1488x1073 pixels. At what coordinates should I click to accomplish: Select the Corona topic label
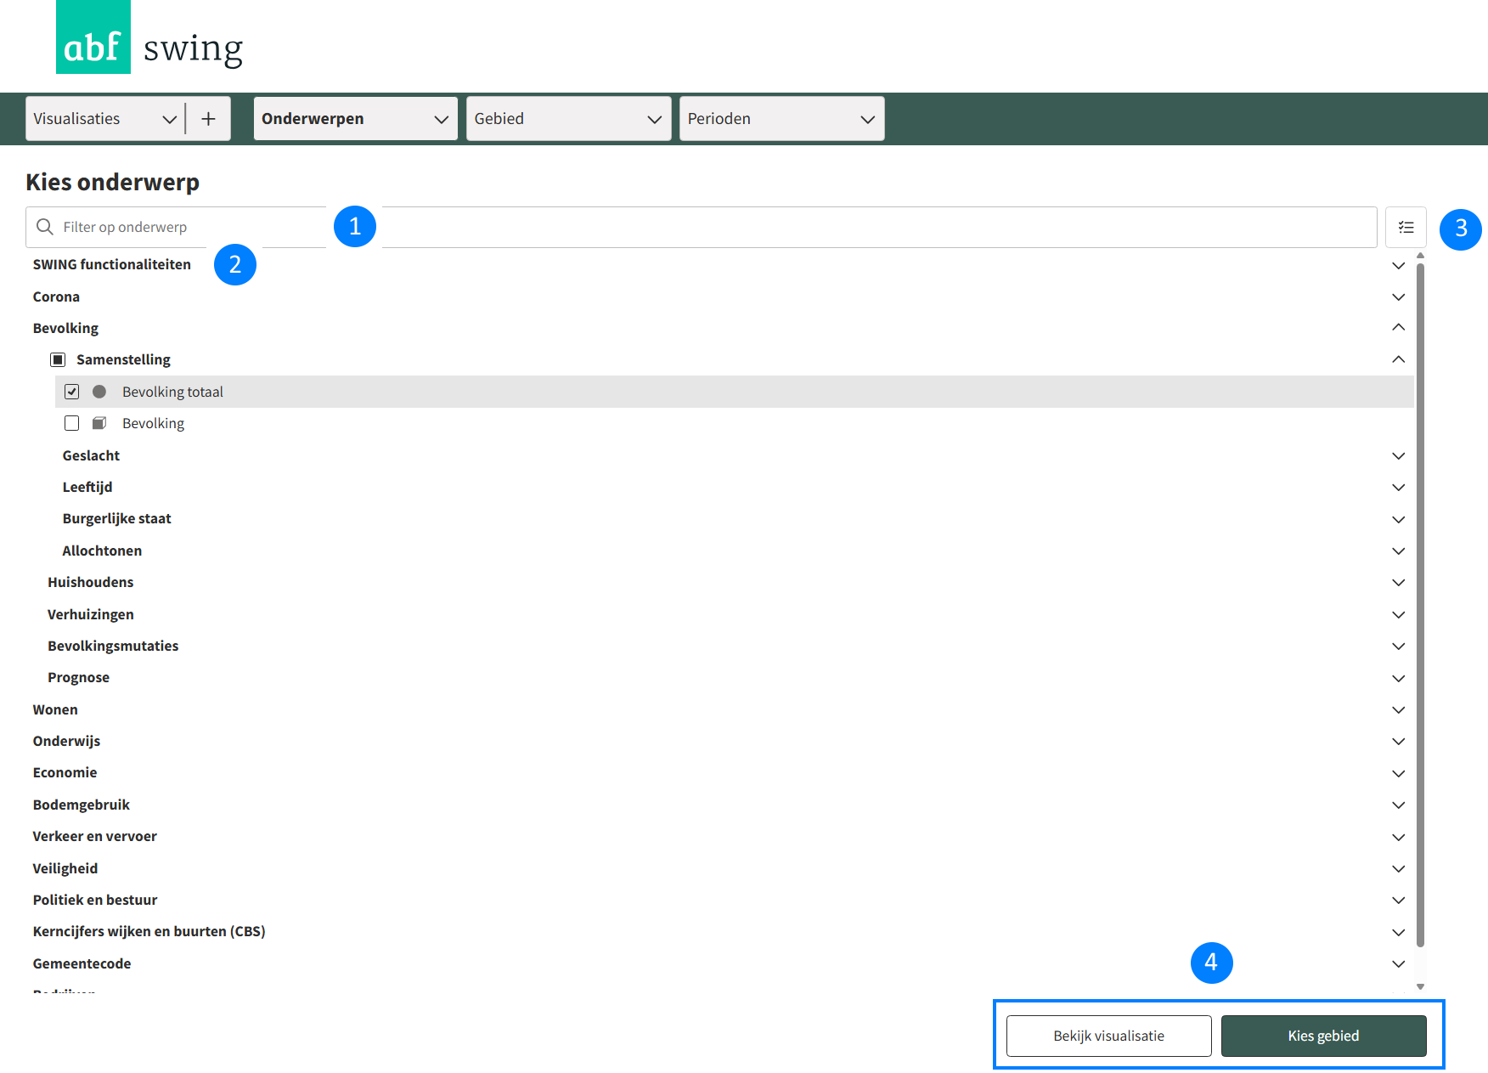click(x=56, y=296)
